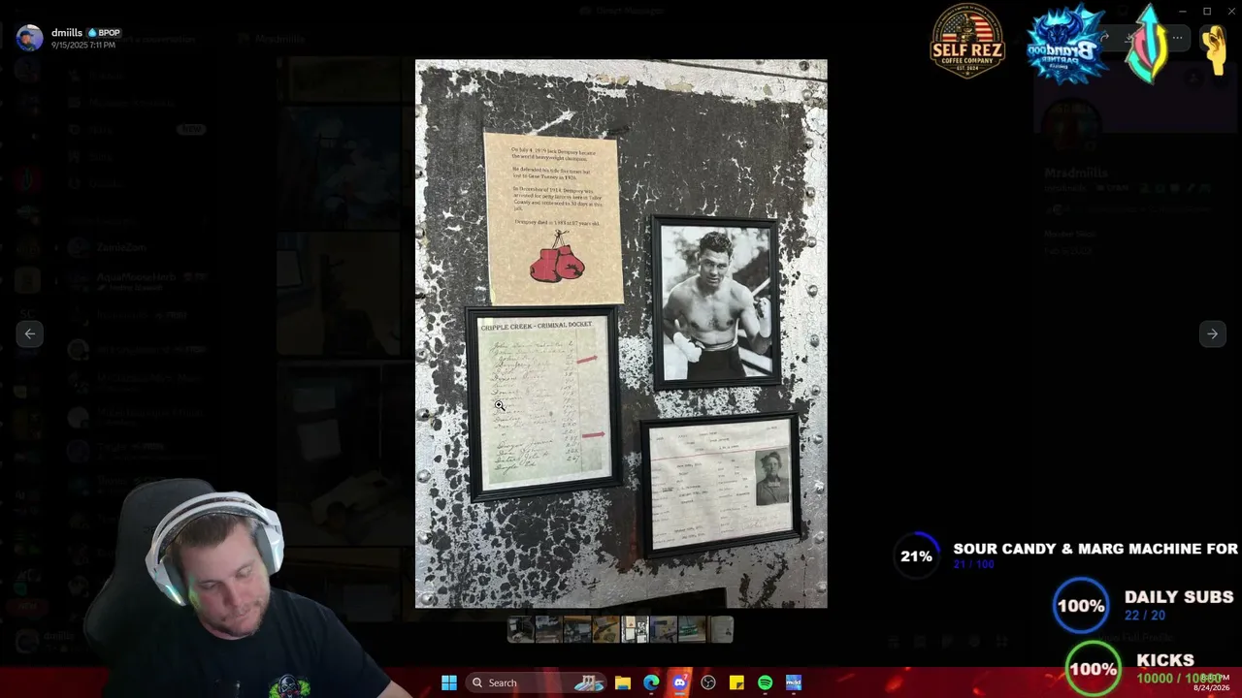Click the image viewer download icon
This screenshot has height=698, width=1242.
pyautogui.click(x=1129, y=39)
